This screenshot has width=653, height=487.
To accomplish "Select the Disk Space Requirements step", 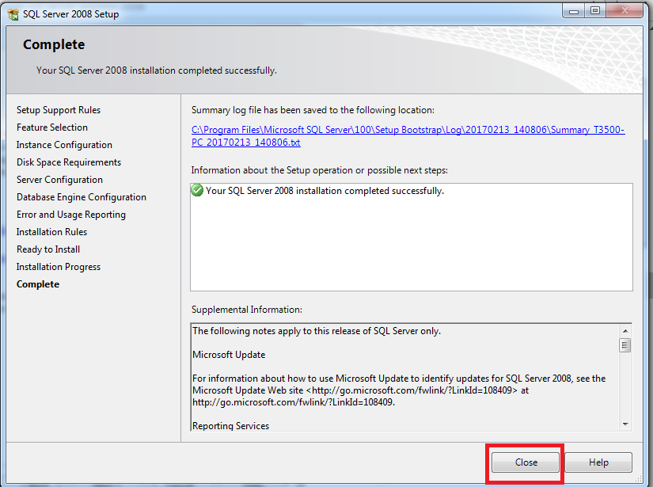I will pyautogui.click(x=69, y=162).
